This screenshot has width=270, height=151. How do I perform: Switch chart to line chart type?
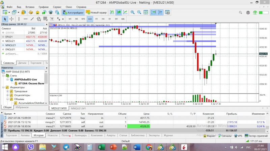[x=125, y=12]
